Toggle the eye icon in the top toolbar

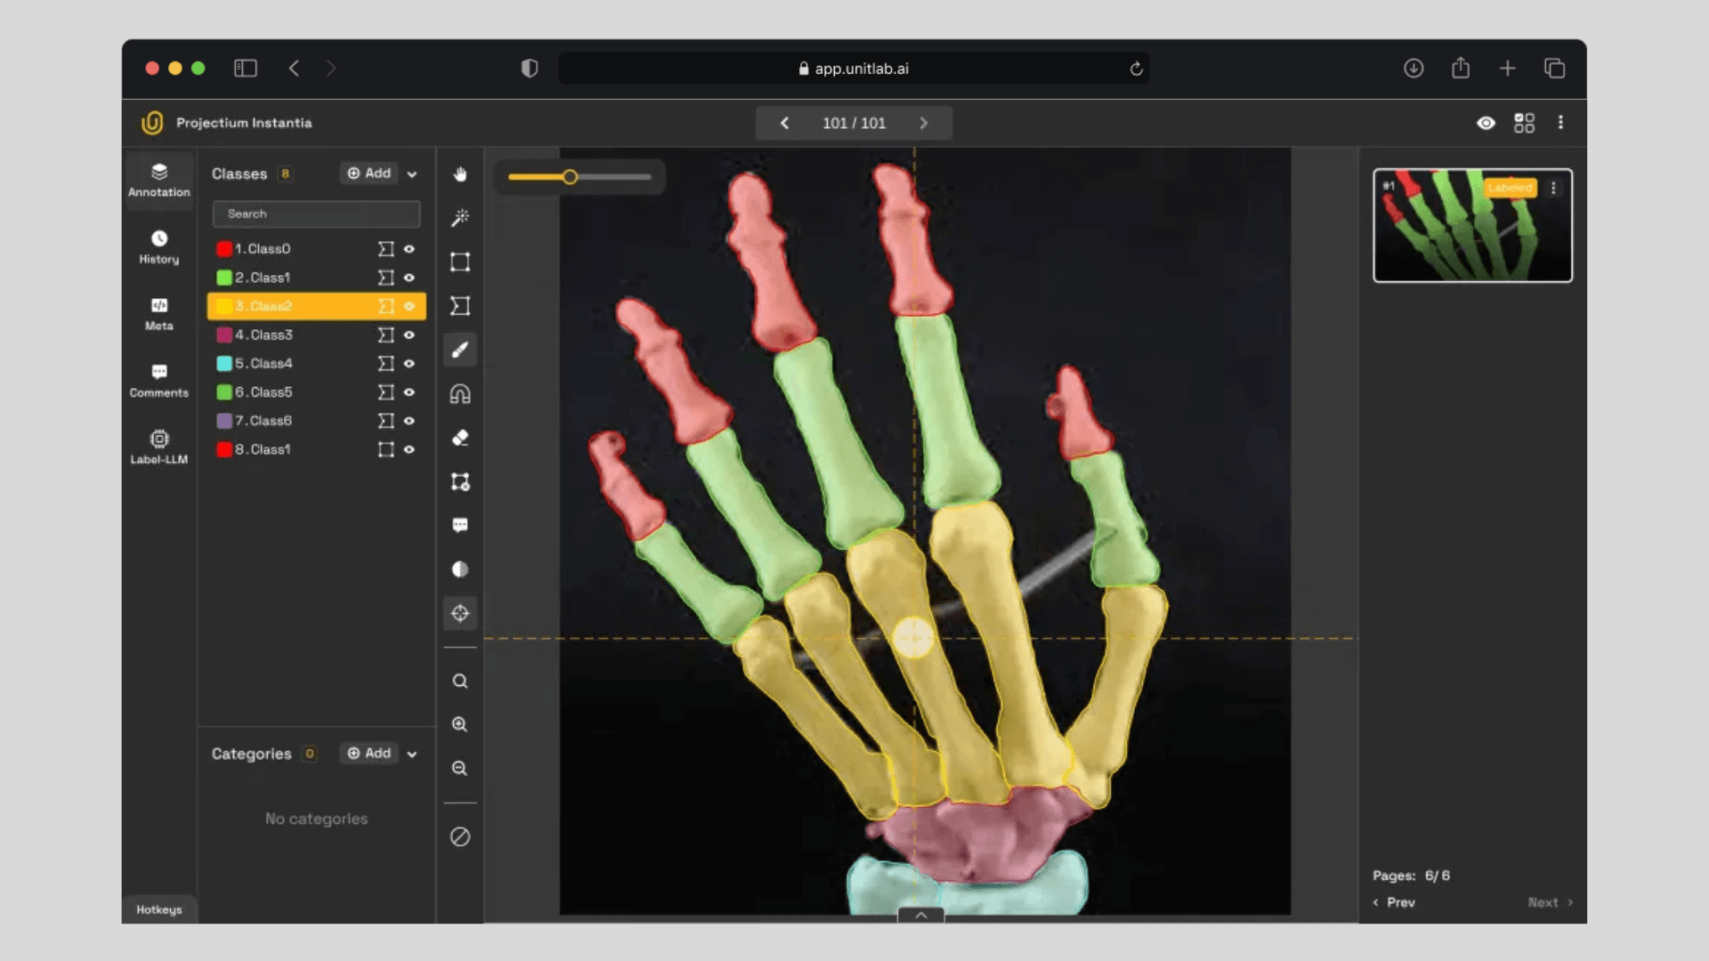point(1486,123)
